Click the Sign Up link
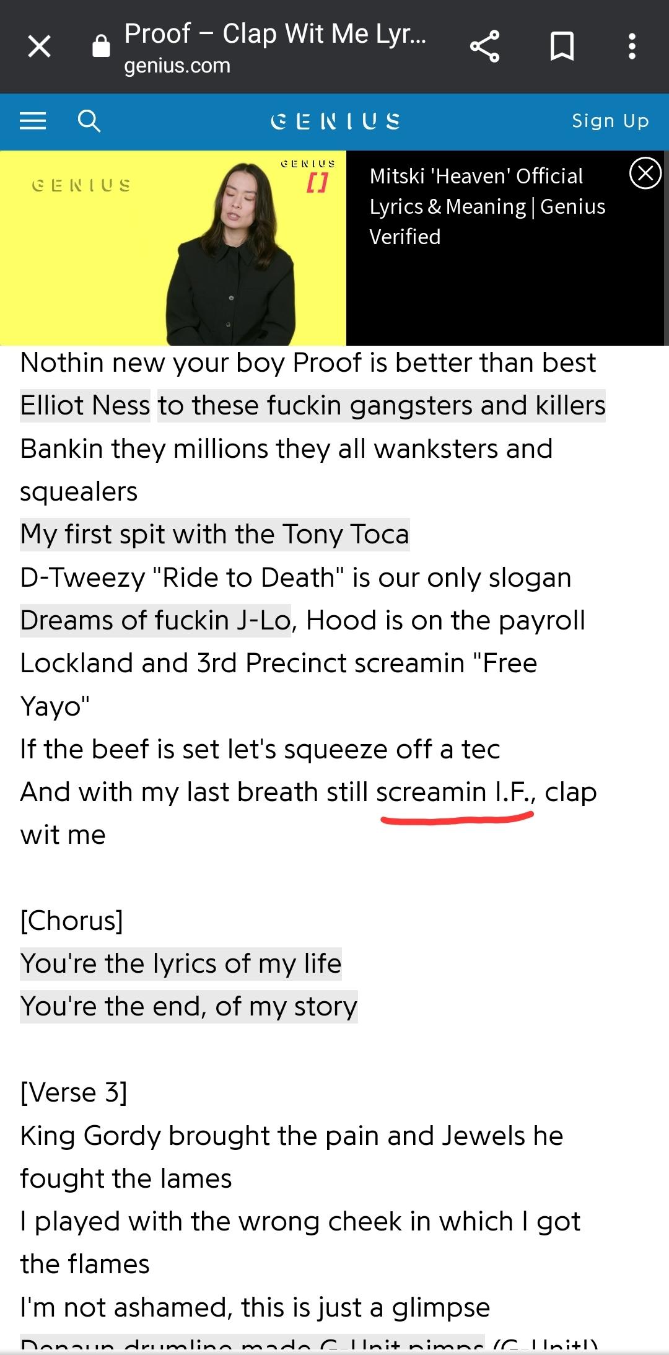 coord(610,121)
